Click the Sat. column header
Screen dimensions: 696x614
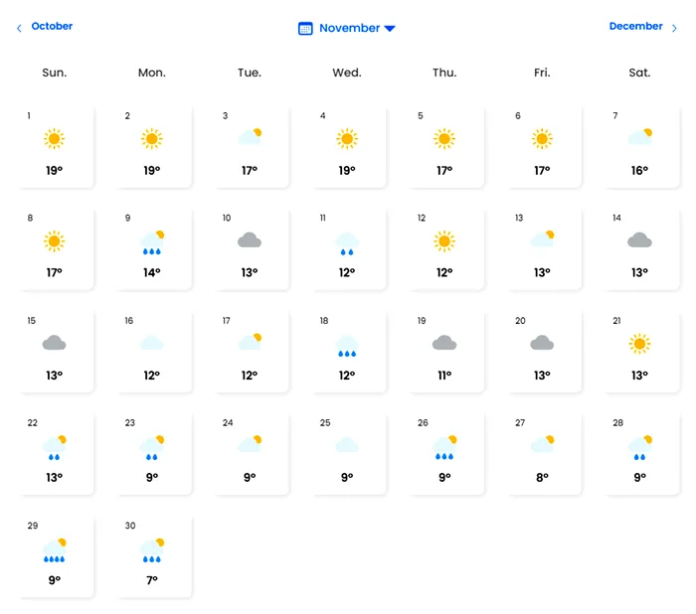coord(639,73)
